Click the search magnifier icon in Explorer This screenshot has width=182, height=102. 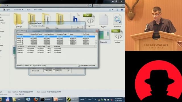(123, 5)
